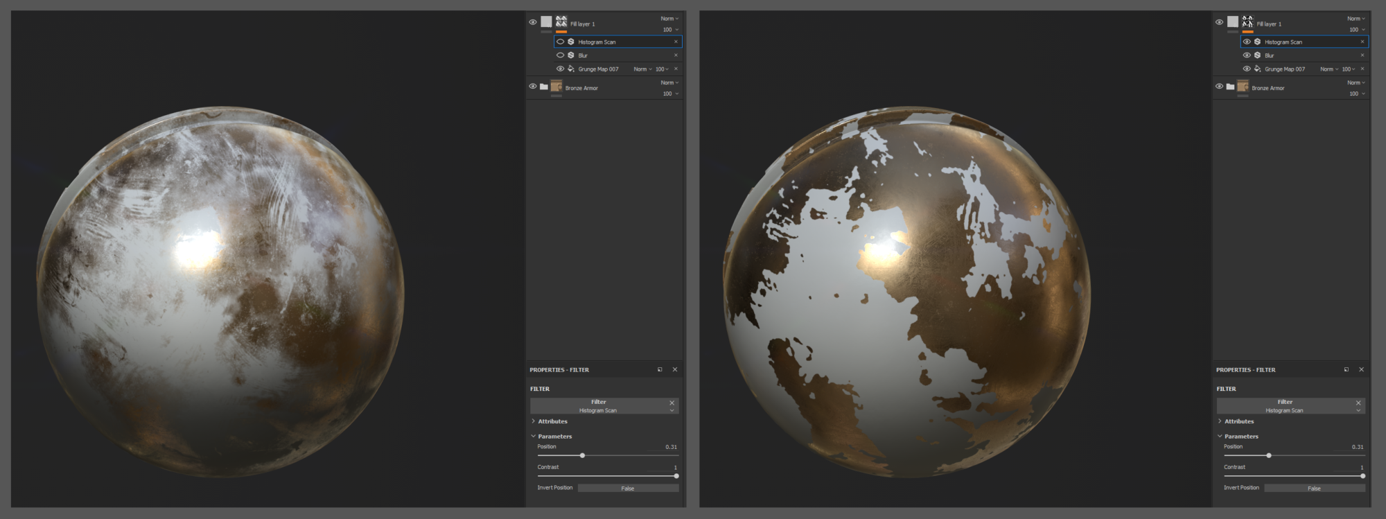
Task: Select the Fill layer 1 mask thumbnail, right panel
Action: (1247, 22)
